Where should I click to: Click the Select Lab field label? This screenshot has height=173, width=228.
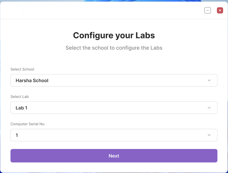[19, 97]
